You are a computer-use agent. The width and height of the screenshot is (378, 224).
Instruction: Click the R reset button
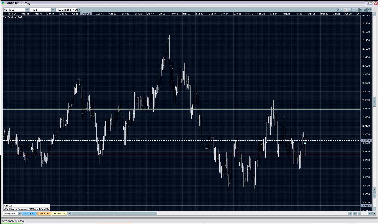(374, 214)
